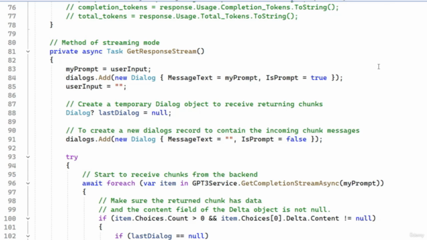Screen dimensions: 427x240
Task: Click the 'and the content field' comment line
Action: [x=215, y=210]
